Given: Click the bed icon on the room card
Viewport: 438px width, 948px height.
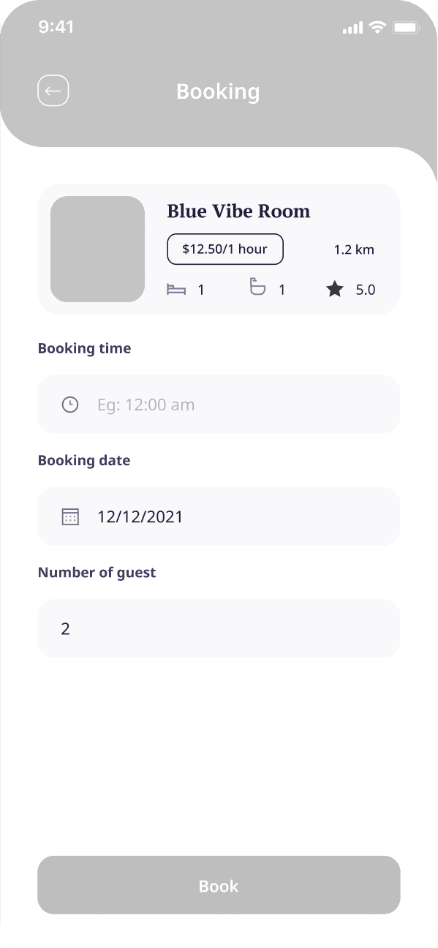Looking at the screenshot, I should pos(177,289).
